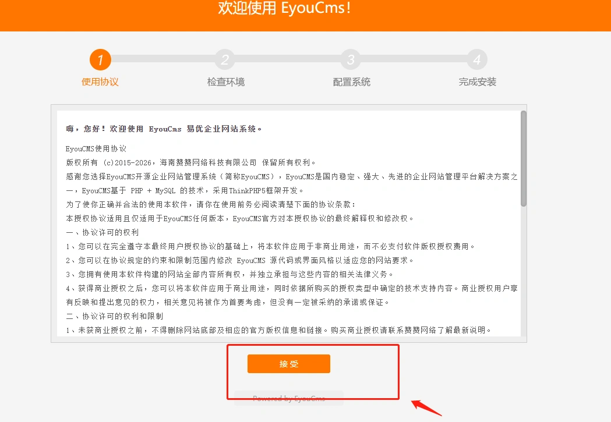Select the 完成安装 step label
Screen dimensions: 611x422
pos(478,81)
